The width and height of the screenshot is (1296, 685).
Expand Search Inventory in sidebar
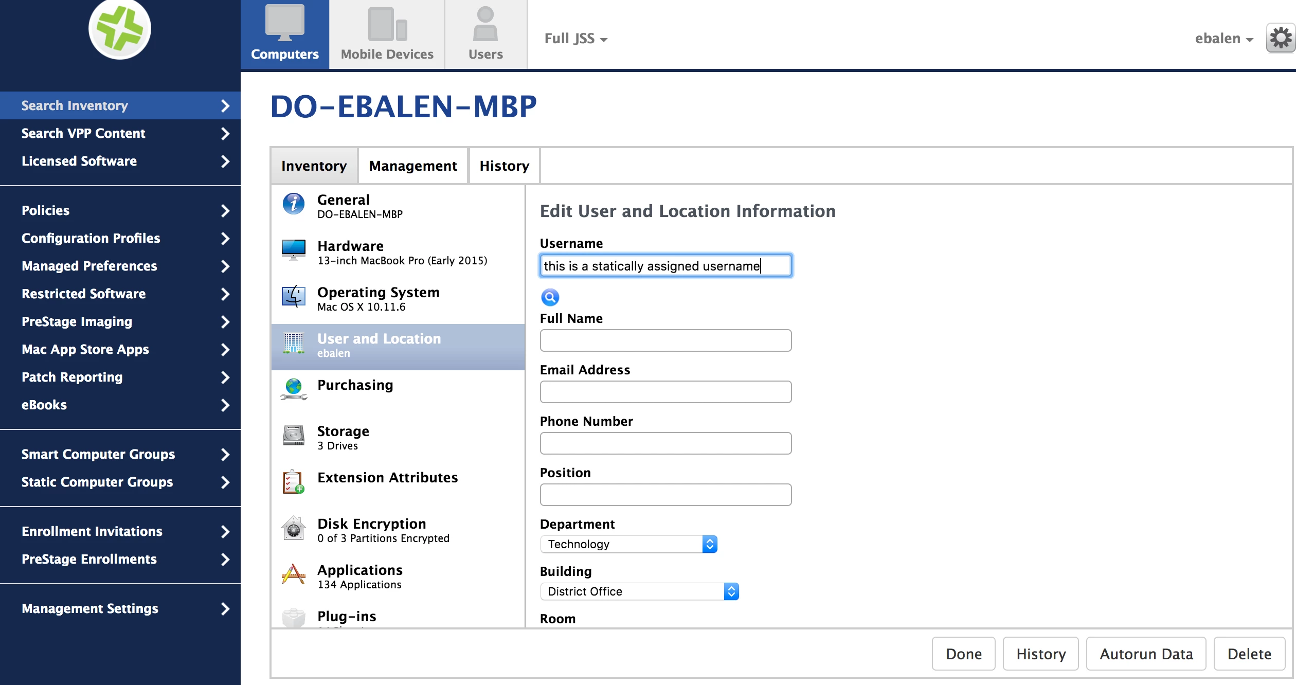pyautogui.click(x=120, y=105)
